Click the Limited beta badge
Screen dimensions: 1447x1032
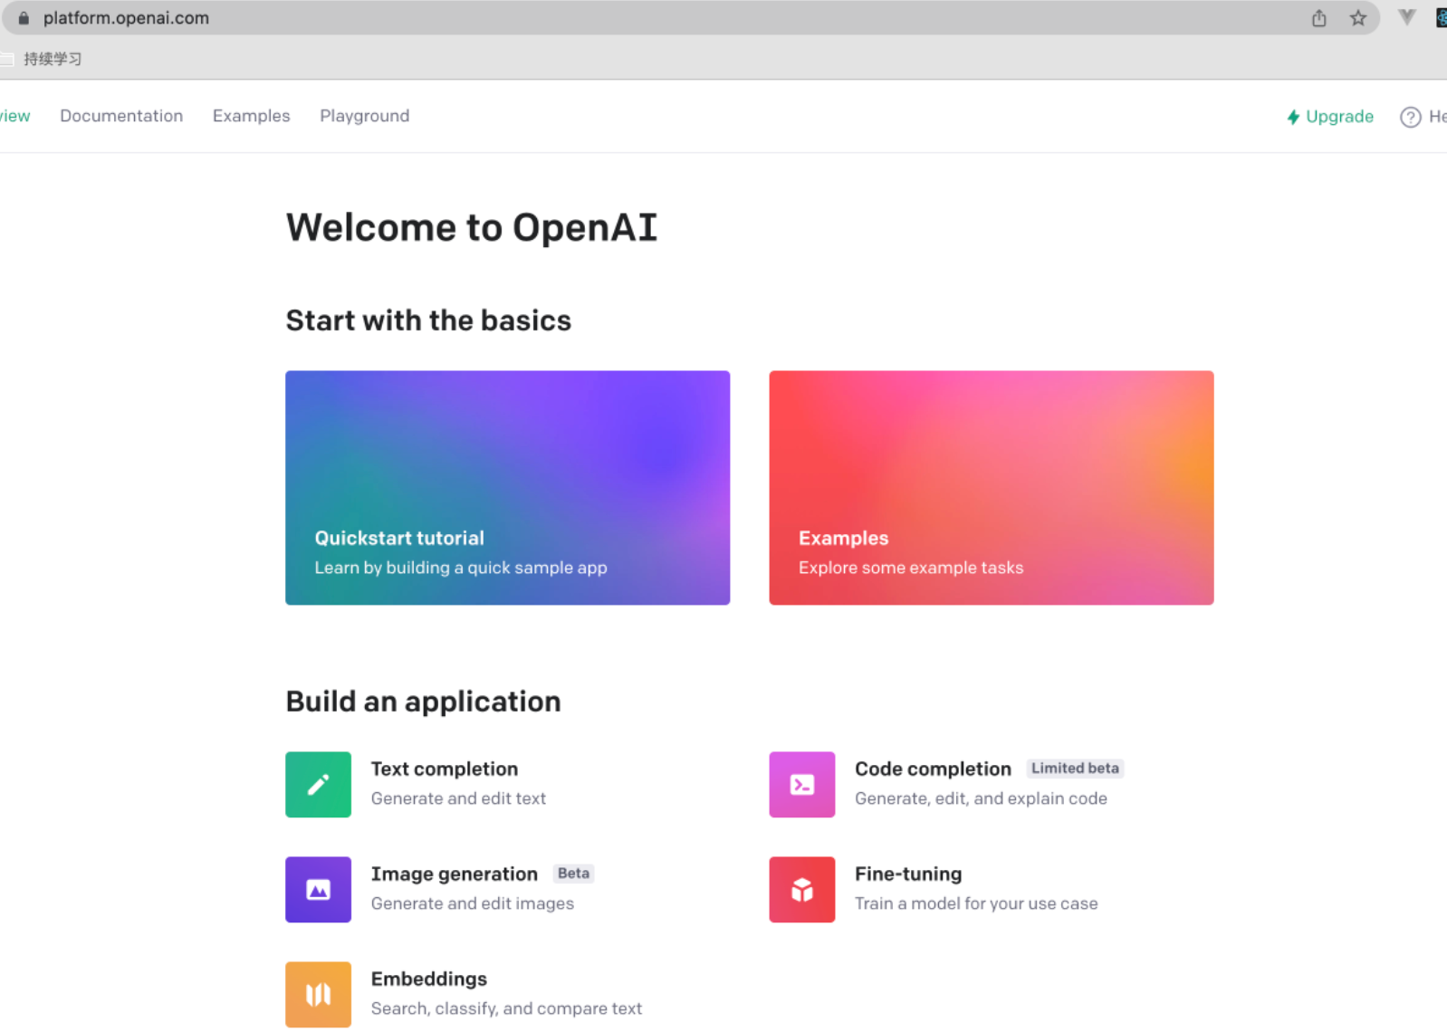click(x=1075, y=769)
